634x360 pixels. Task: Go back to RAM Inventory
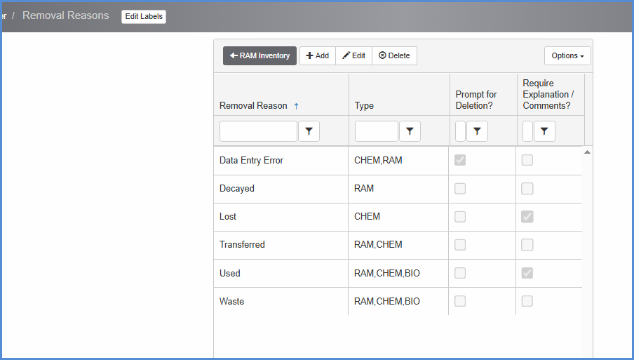click(260, 56)
